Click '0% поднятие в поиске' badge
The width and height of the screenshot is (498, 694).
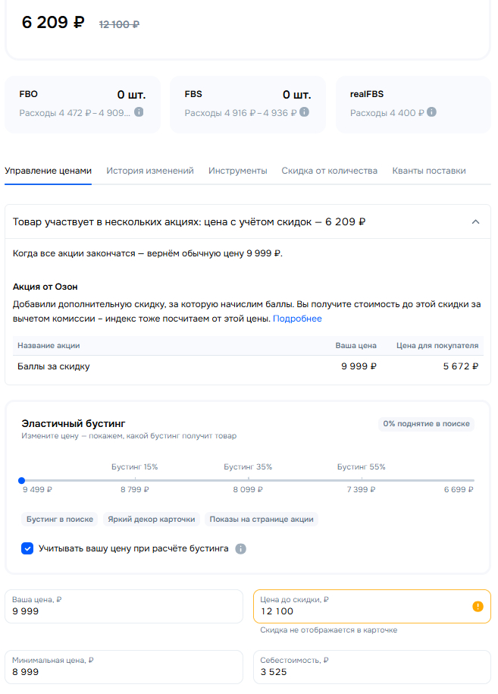tap(426, 423)
